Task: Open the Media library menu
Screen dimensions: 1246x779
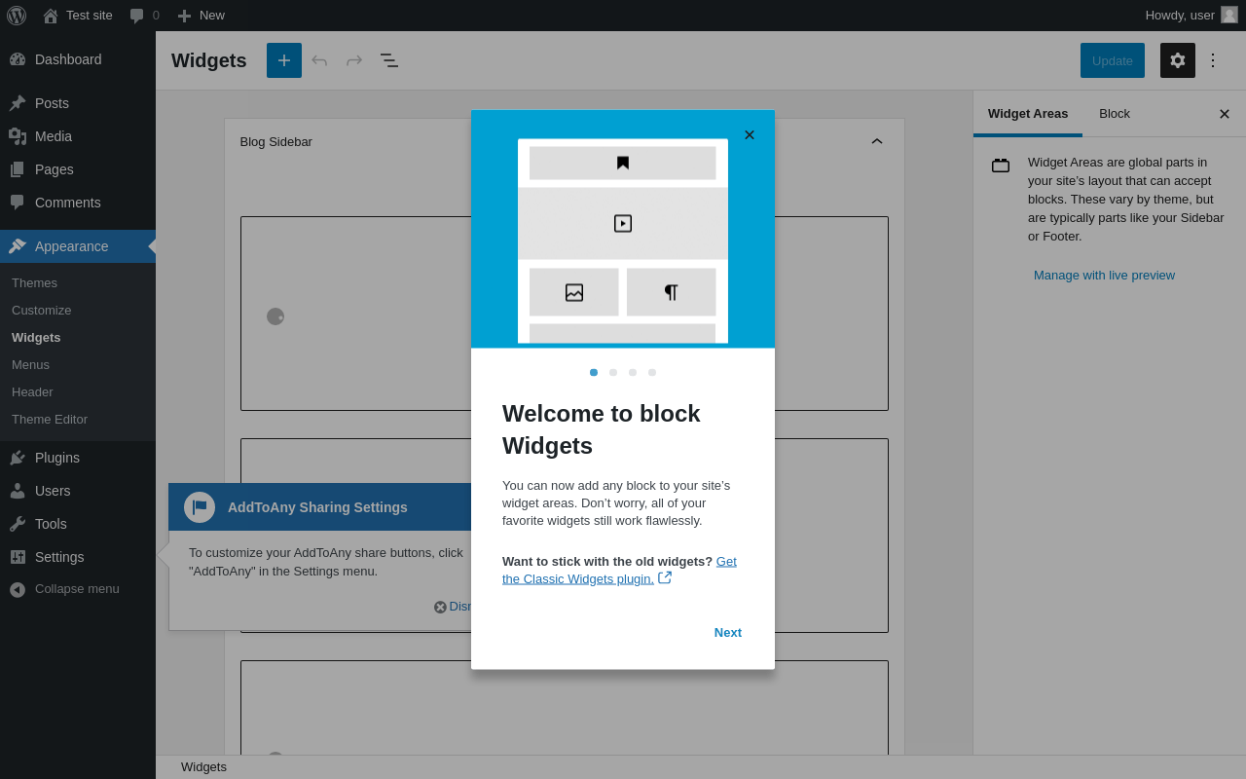Action: tap(78, 136)
